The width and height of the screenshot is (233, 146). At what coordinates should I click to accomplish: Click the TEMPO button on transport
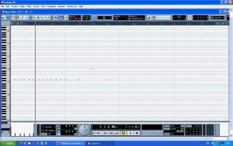(x=167, y=129)
